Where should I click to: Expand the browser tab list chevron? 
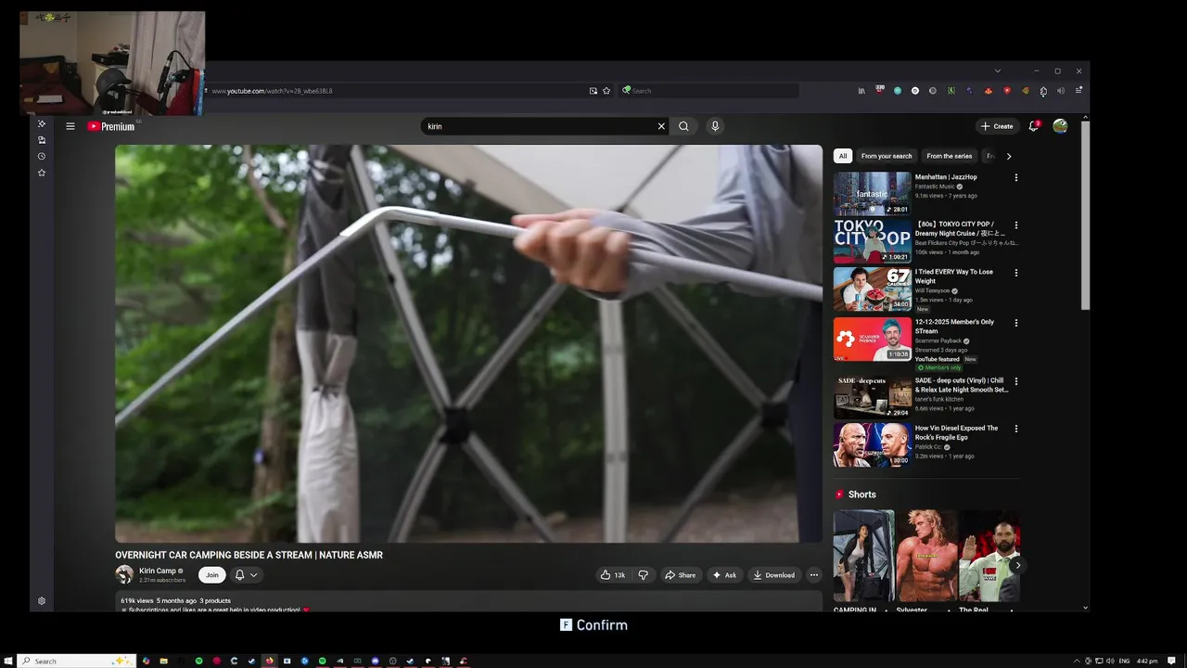click(x=998, y=71)
